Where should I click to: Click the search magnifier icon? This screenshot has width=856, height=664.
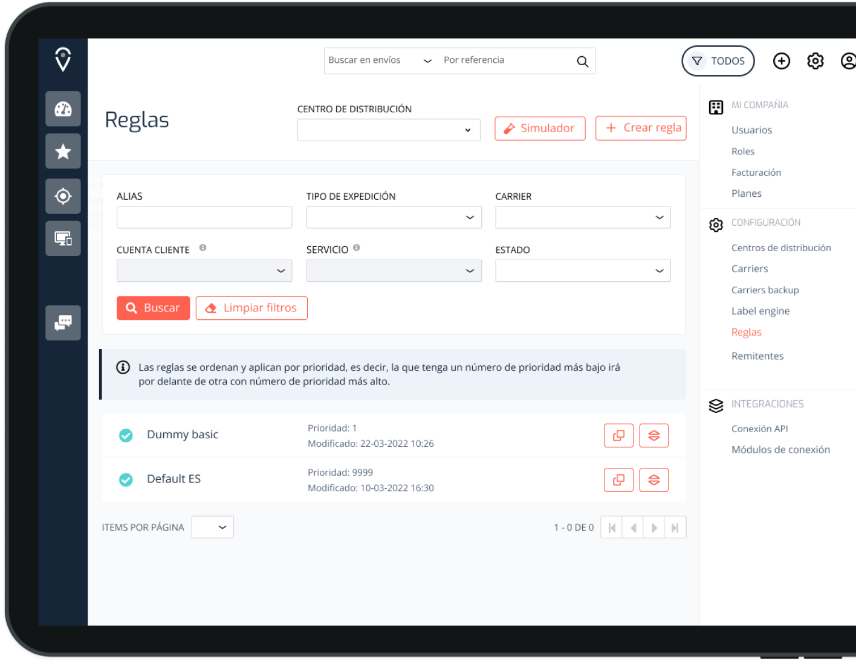(582, 62)
